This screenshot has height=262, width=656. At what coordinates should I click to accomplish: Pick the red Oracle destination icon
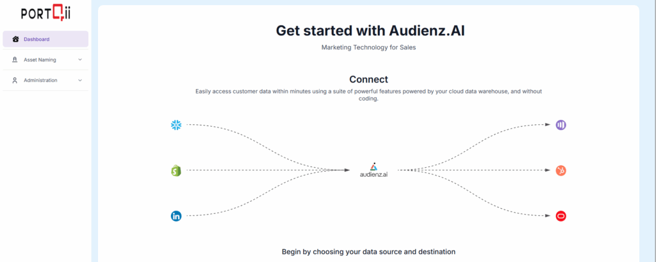click(x=561, y=216)
